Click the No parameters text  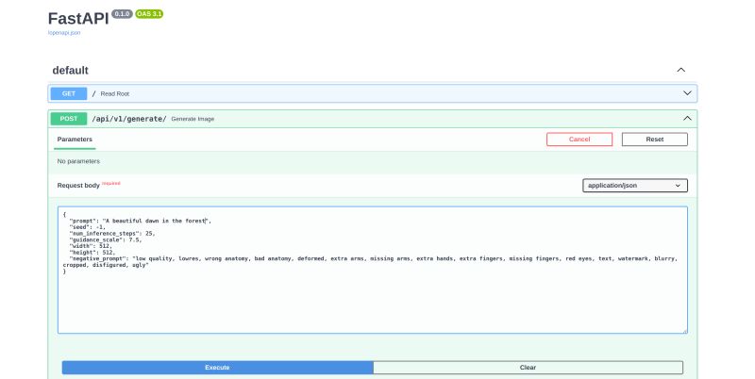[x=78, y=161]
